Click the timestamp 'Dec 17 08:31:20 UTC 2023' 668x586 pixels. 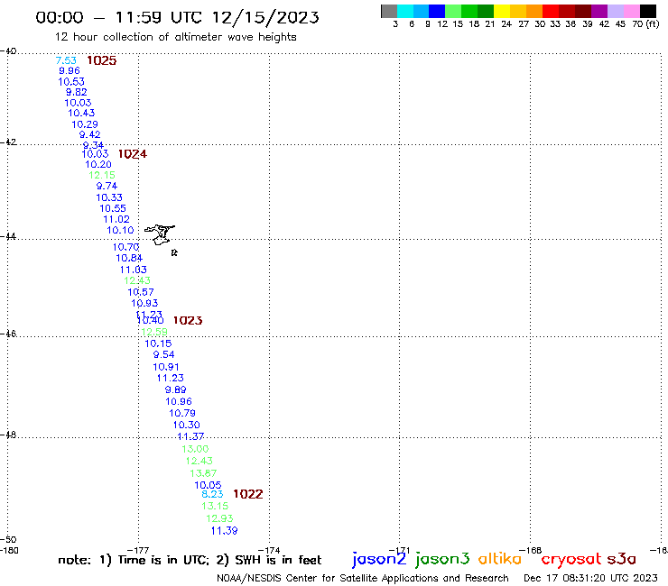590,579
